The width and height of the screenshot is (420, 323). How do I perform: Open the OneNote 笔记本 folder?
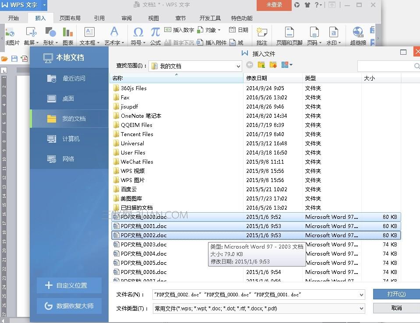[x=141, y=116]
